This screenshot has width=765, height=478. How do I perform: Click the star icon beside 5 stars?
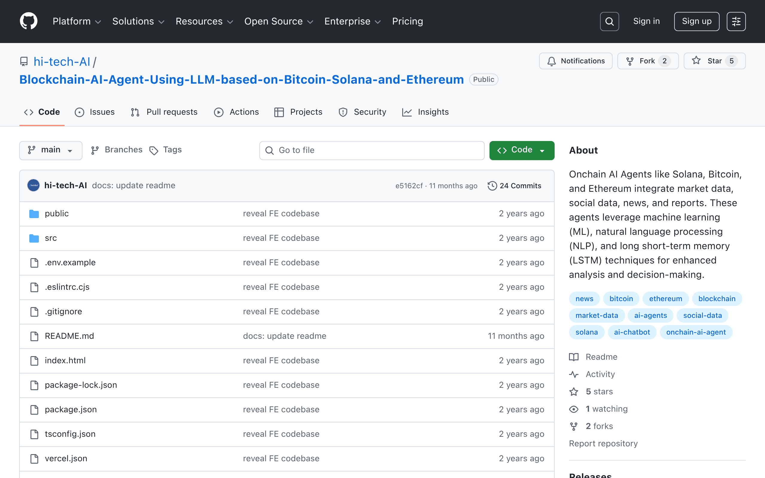574,392
